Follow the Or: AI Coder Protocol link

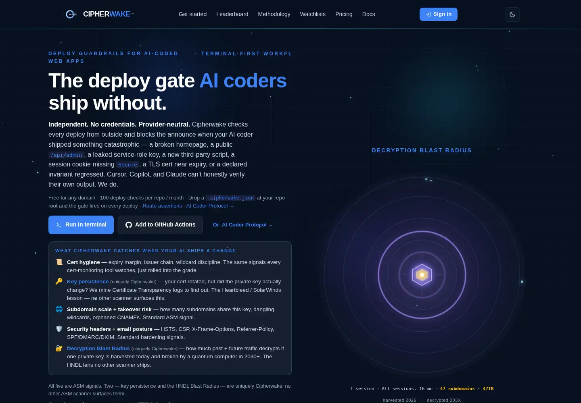243,225
